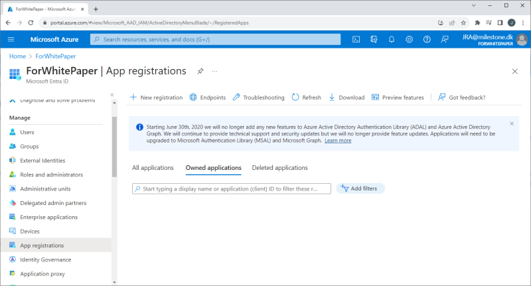Dismiss the ADAL information banner
Image resolution: width=531 pixels, height=286 pixels.
point(512,123)
